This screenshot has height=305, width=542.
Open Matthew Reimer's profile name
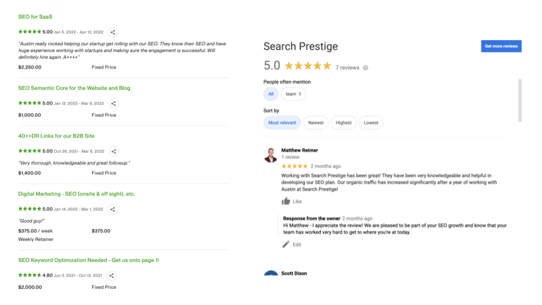pyautogui.click(x=299, y=150)
